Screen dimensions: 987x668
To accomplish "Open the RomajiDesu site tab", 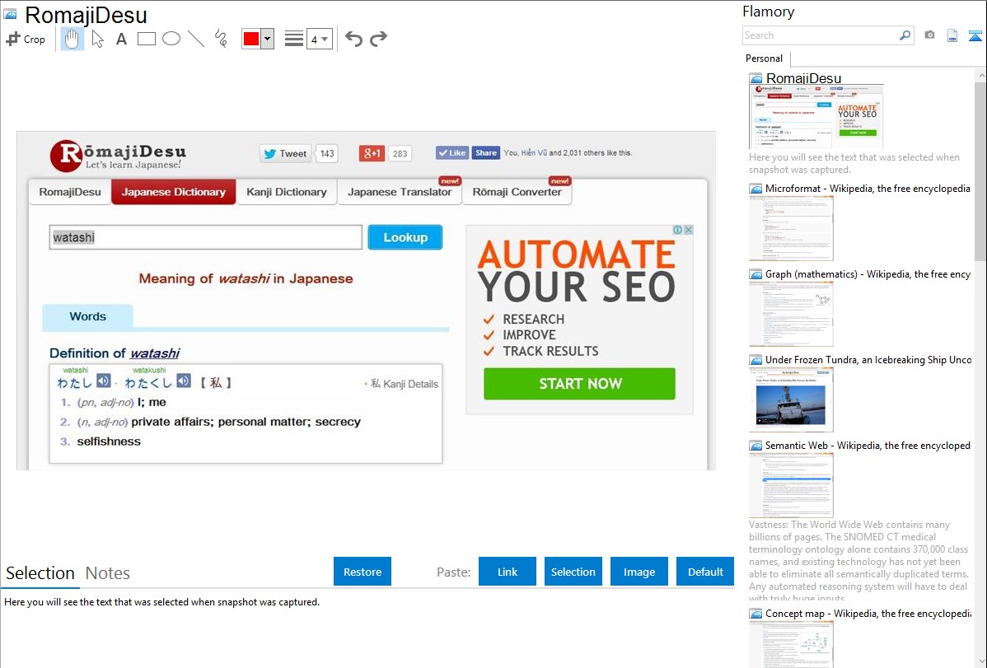I will 70,192.
